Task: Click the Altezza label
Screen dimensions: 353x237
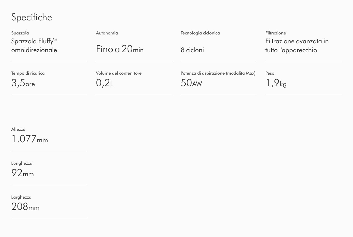Action: [x=18, y=129]
